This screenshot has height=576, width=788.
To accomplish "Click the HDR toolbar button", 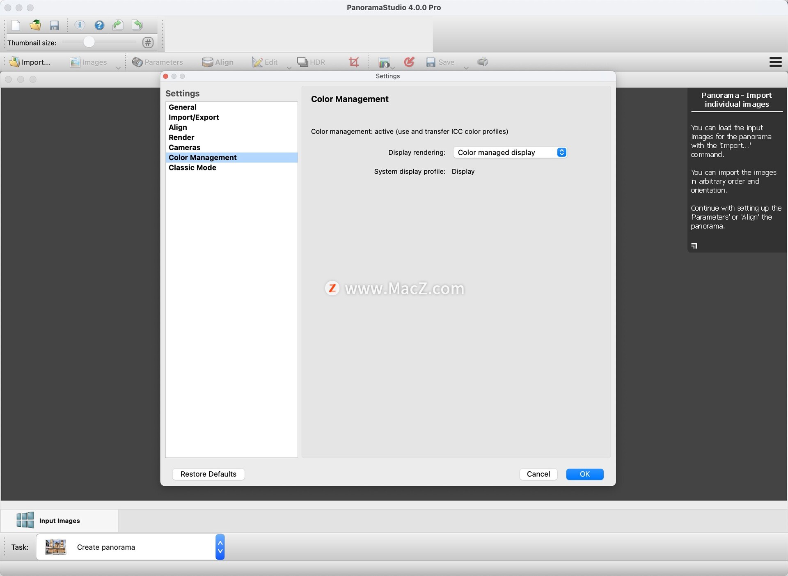I will (311, 62).
